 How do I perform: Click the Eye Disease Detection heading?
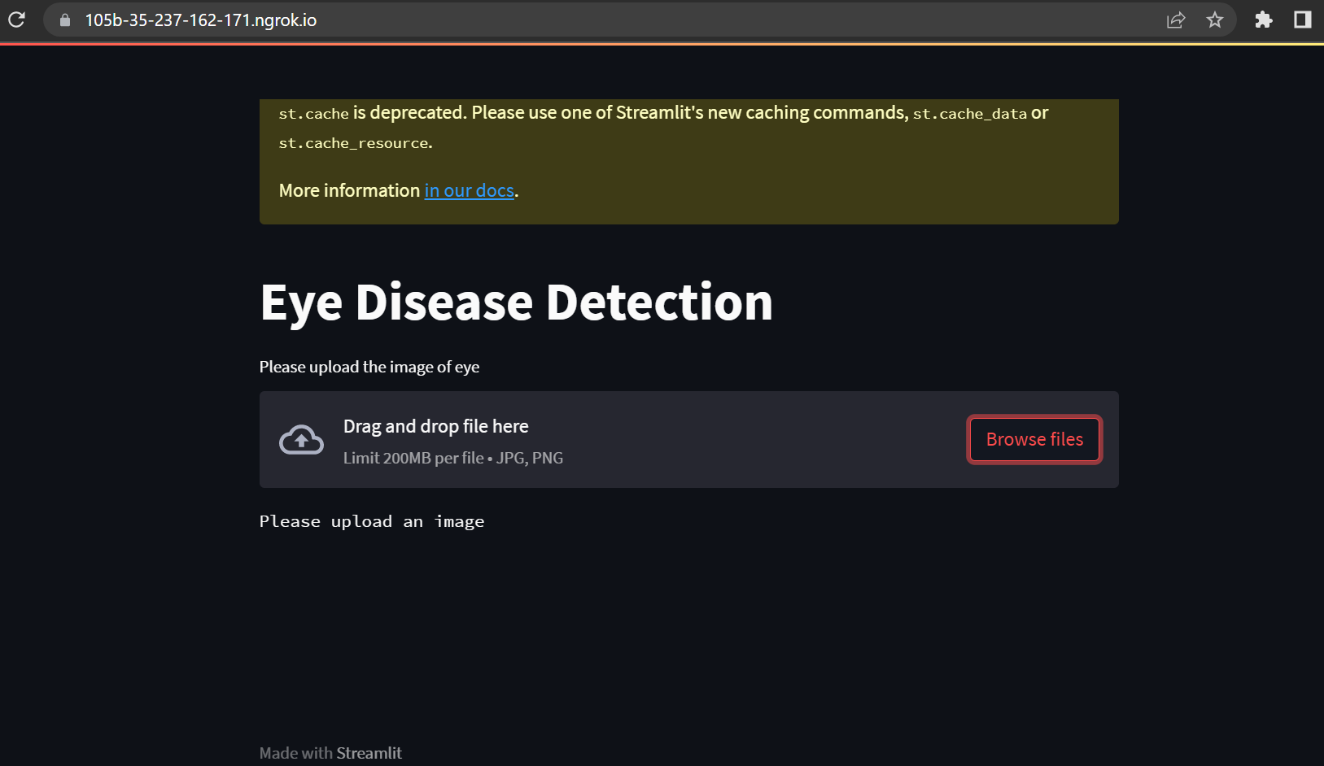coord(516,302)
